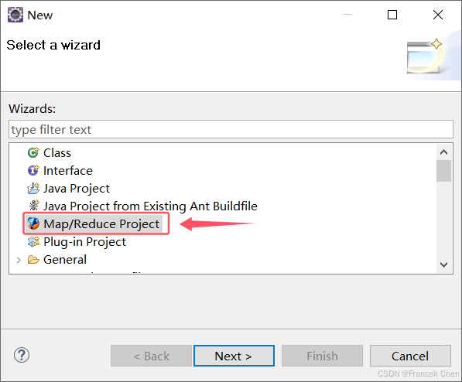Click the General folder icon
462x382 pixels.
(x=33, y=260)
